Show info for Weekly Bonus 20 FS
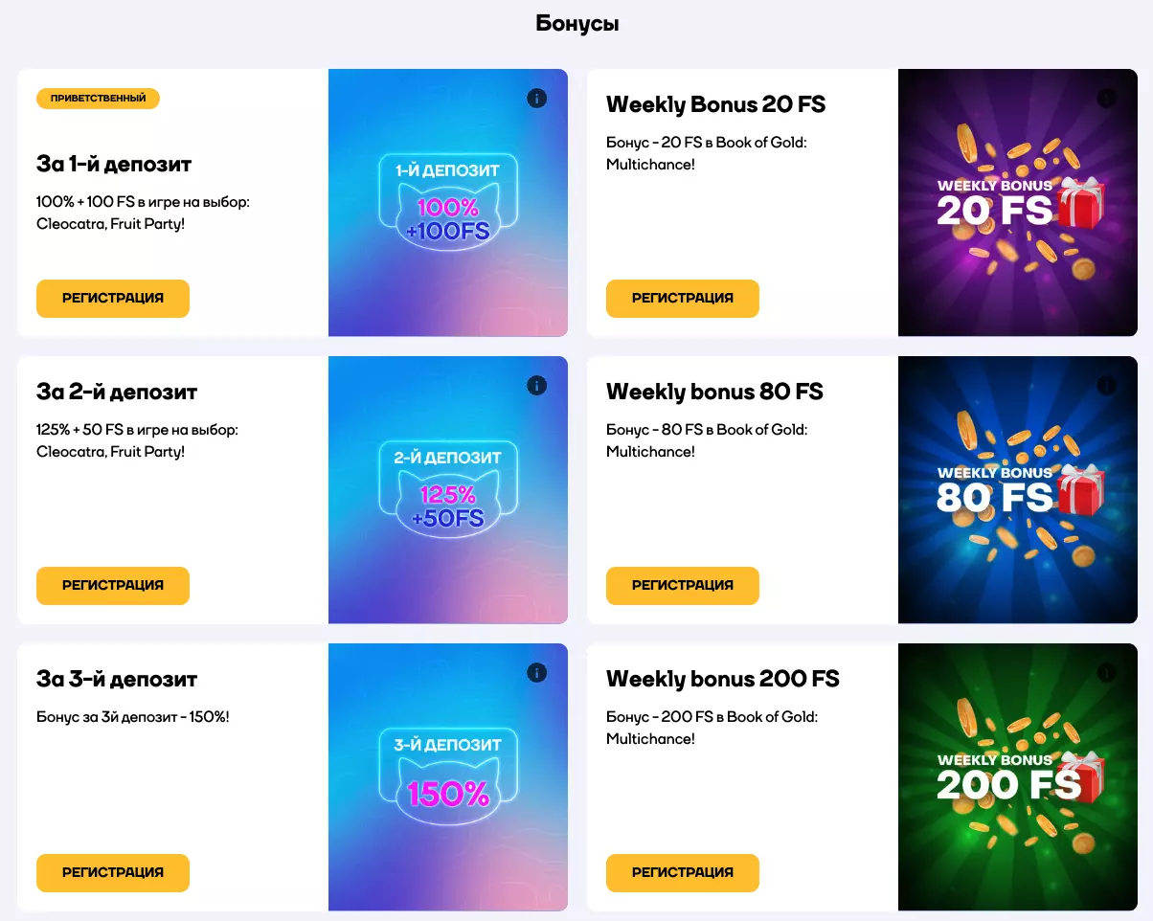This screenshot has height=921, width=1153. tap(1106, 98)
